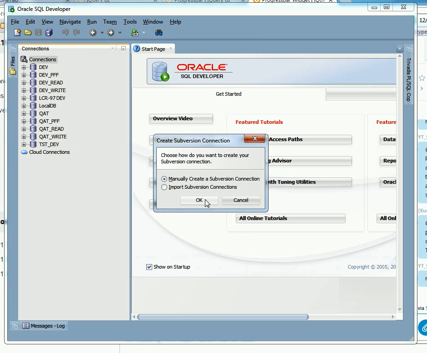Click the Oracle SQL Developer title bar app icon
Image resolution: width=427 pixels, height=353 pixels.
click(11, 9)
